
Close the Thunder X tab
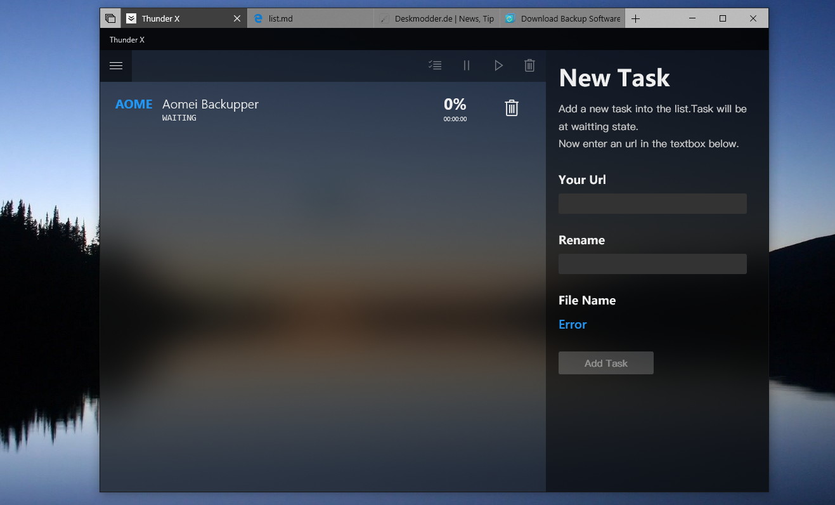(237, 18)
